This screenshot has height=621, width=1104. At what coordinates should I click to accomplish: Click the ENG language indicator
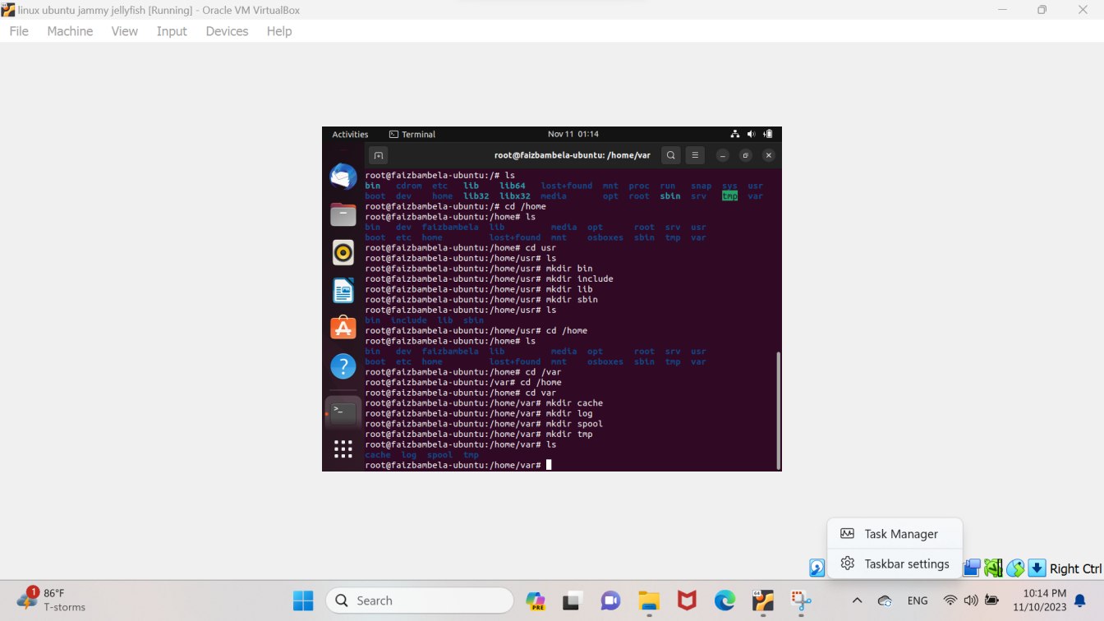[918, 600]
